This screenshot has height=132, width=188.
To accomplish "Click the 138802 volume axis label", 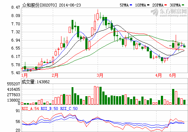I will tap(13, 100).
